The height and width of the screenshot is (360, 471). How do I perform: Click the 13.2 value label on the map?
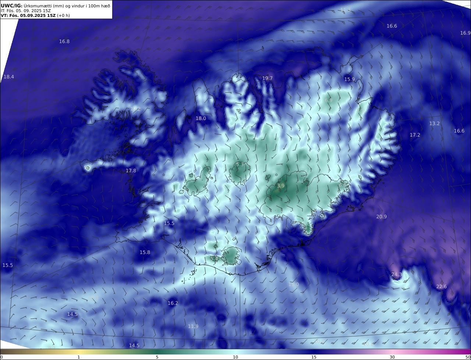(x=435, y=124)
